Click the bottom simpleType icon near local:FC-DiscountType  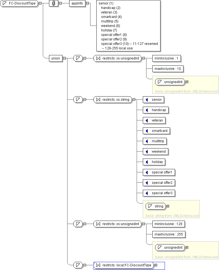coord(78,265)
